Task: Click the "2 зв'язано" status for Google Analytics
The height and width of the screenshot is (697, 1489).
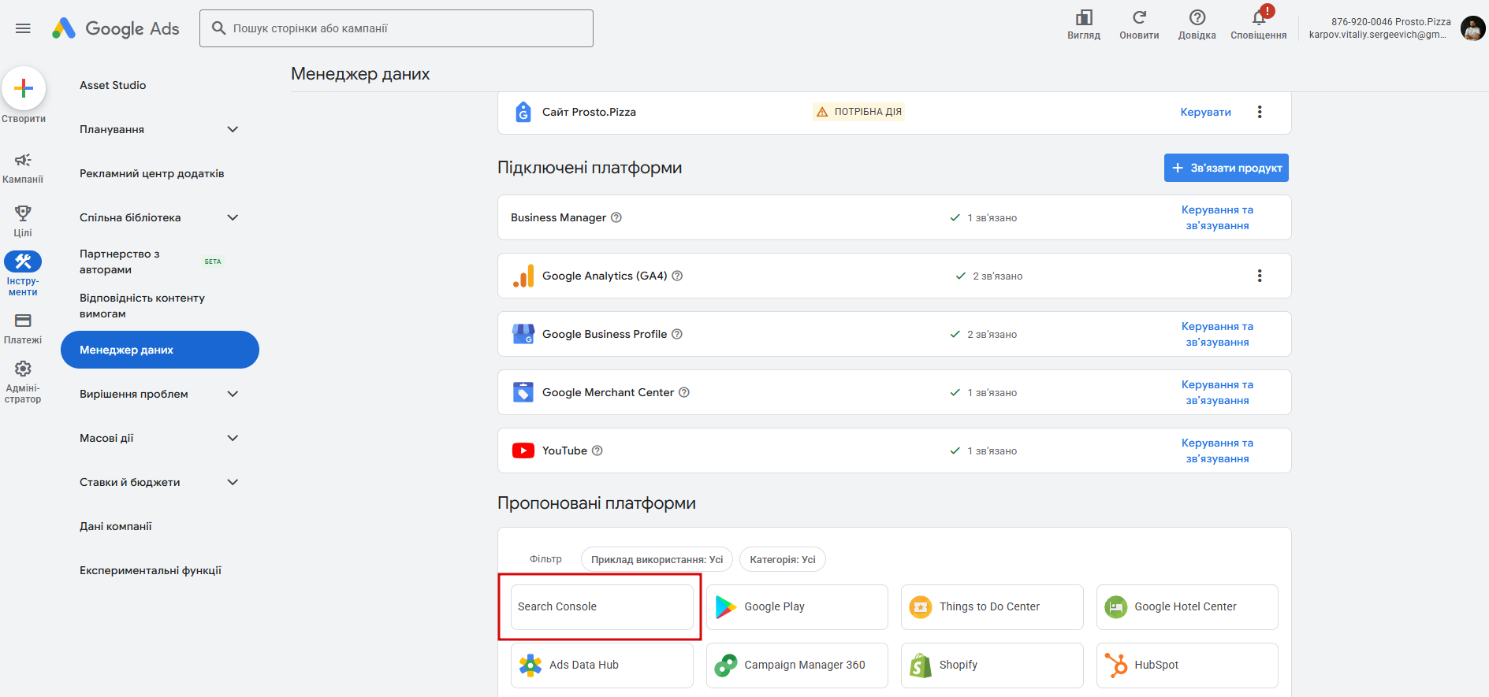Action: 989,276
